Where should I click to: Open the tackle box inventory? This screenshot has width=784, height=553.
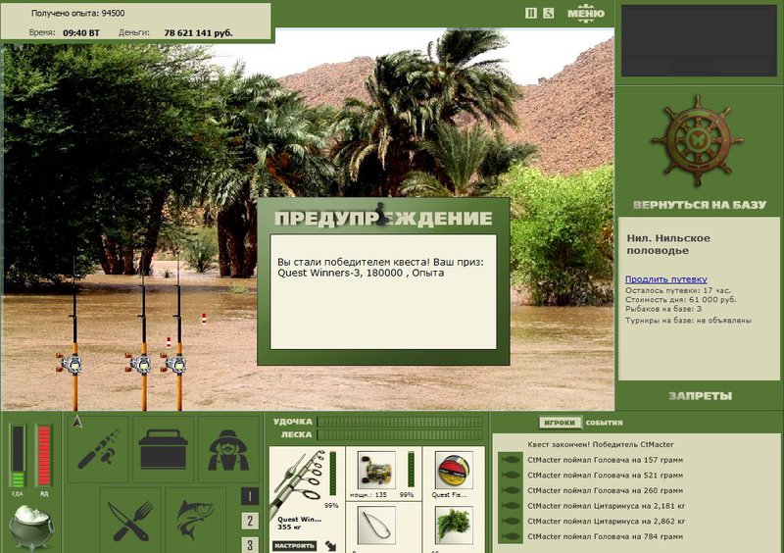(x=163, y=449)
